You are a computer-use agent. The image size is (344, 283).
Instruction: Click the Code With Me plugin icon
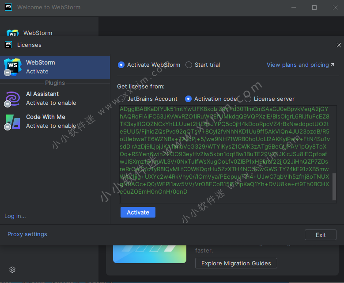[12, 121]
